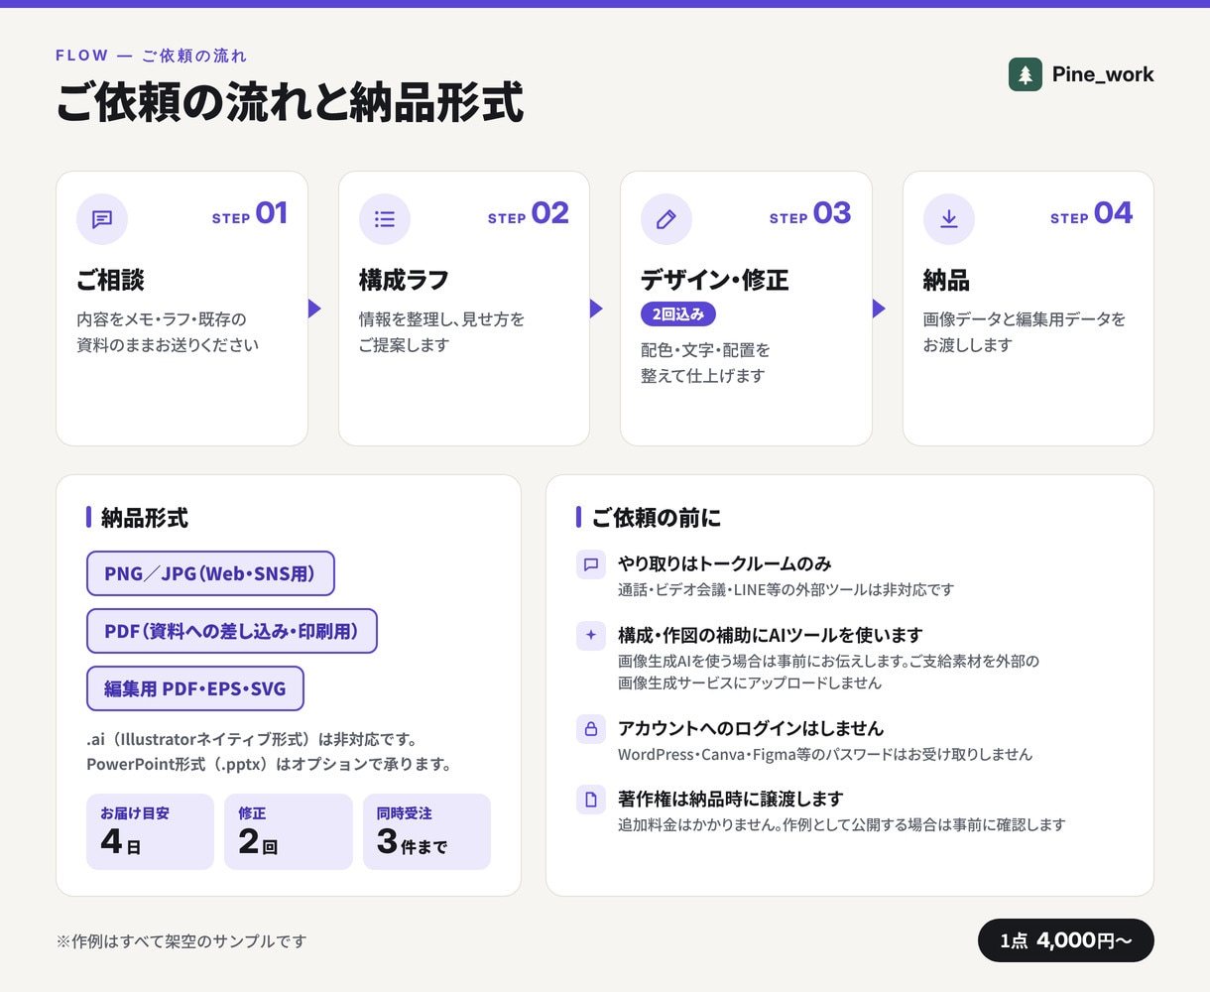
Task: Click the 納品形式 section heading
Action: pos(145,518)
